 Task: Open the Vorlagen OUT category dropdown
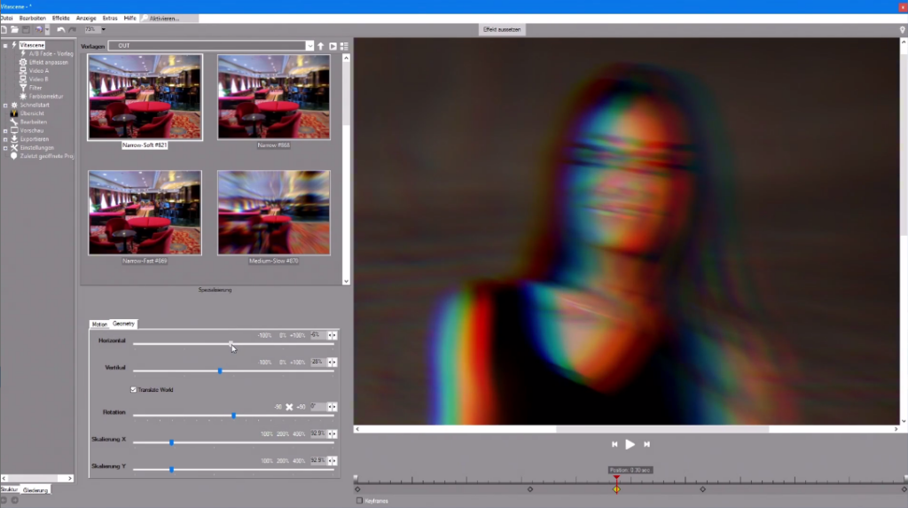pyautogui.click(x=309, y=46)
